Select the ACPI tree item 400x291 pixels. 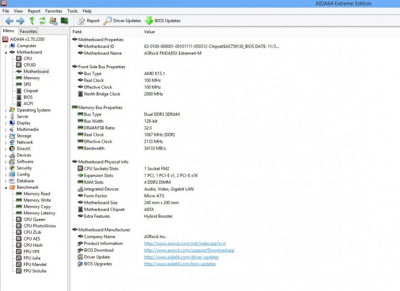coord(28,103)
